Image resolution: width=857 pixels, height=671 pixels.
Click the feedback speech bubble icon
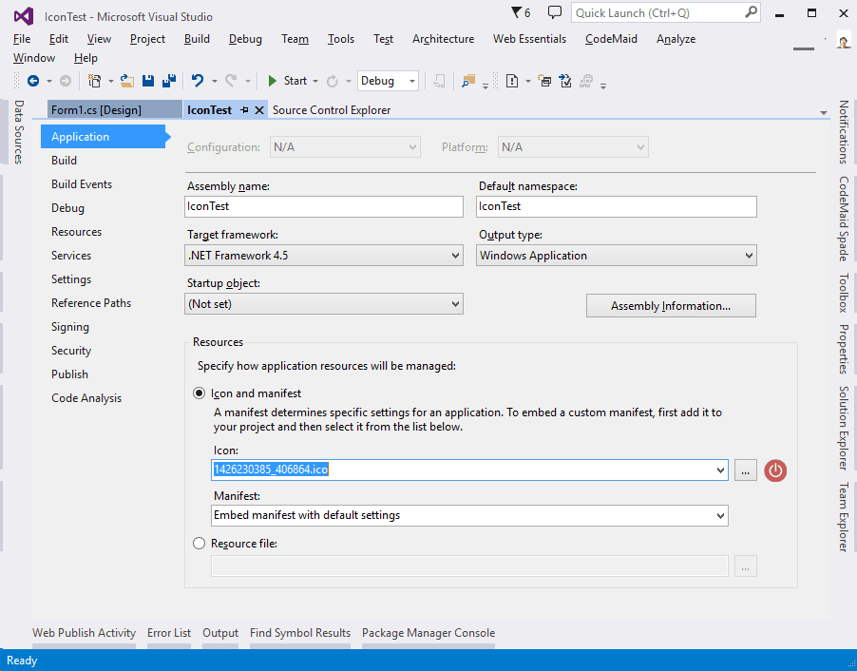click(555, 13)
